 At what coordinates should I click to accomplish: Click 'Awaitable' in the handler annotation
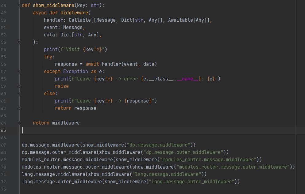[x=180, y=20]
